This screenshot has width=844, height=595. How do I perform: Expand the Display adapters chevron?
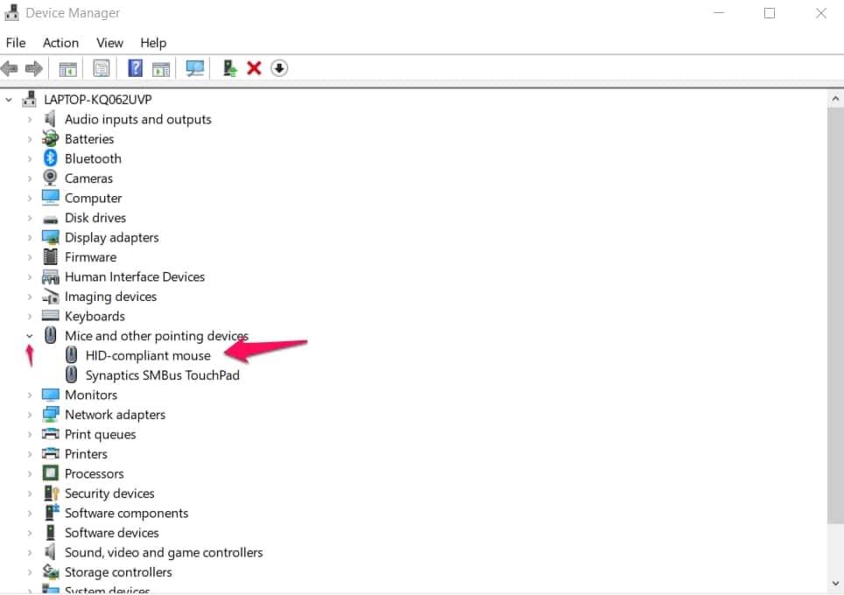(x=30, y=237)
